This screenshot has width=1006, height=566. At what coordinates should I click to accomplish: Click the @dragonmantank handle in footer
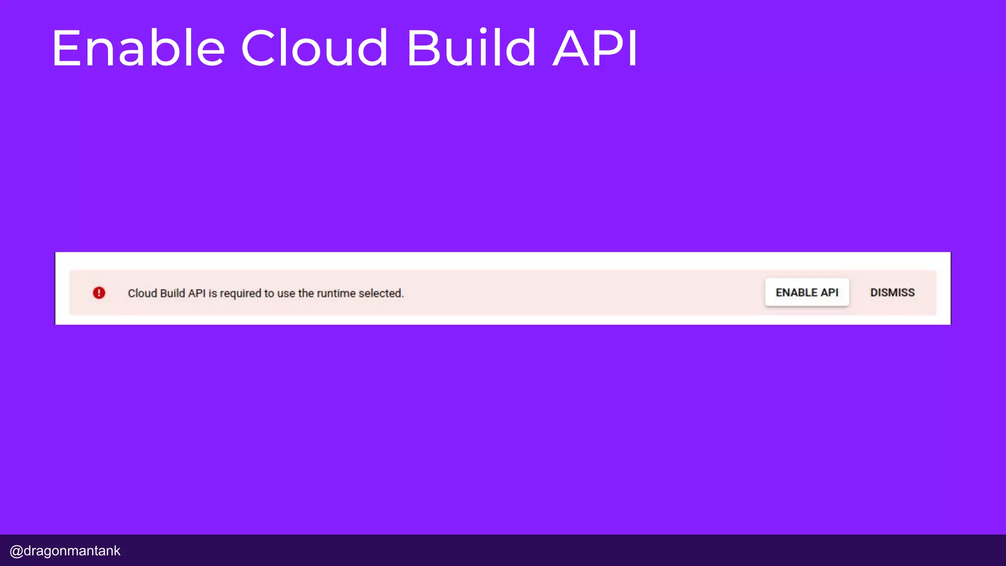(x=65, y=551)
